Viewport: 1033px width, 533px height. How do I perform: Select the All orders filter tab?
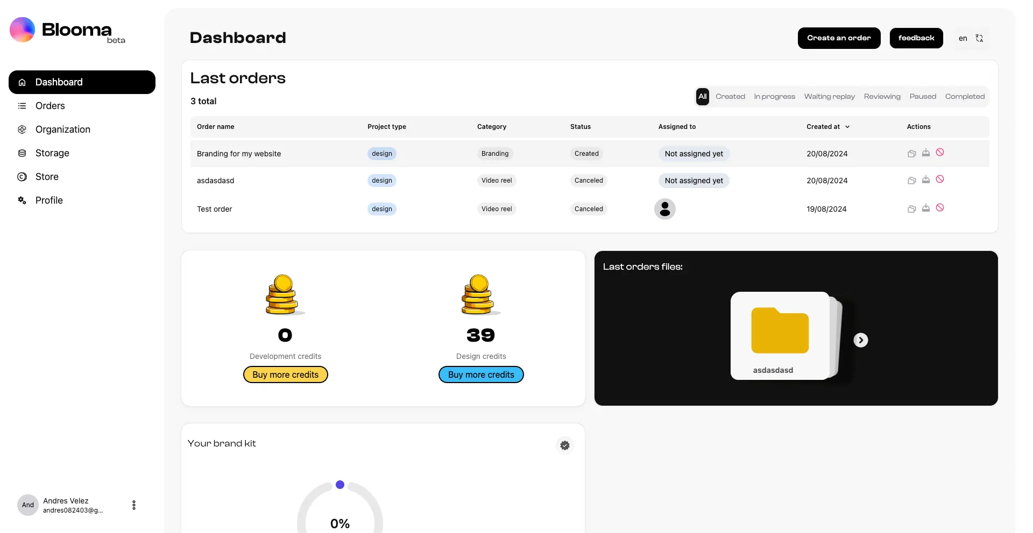703,97
